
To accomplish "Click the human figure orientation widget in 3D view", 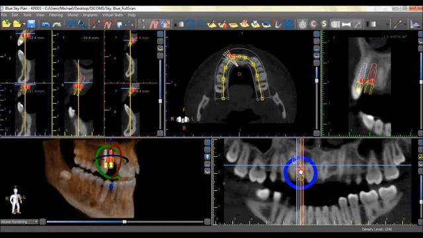I will point(16,200).
